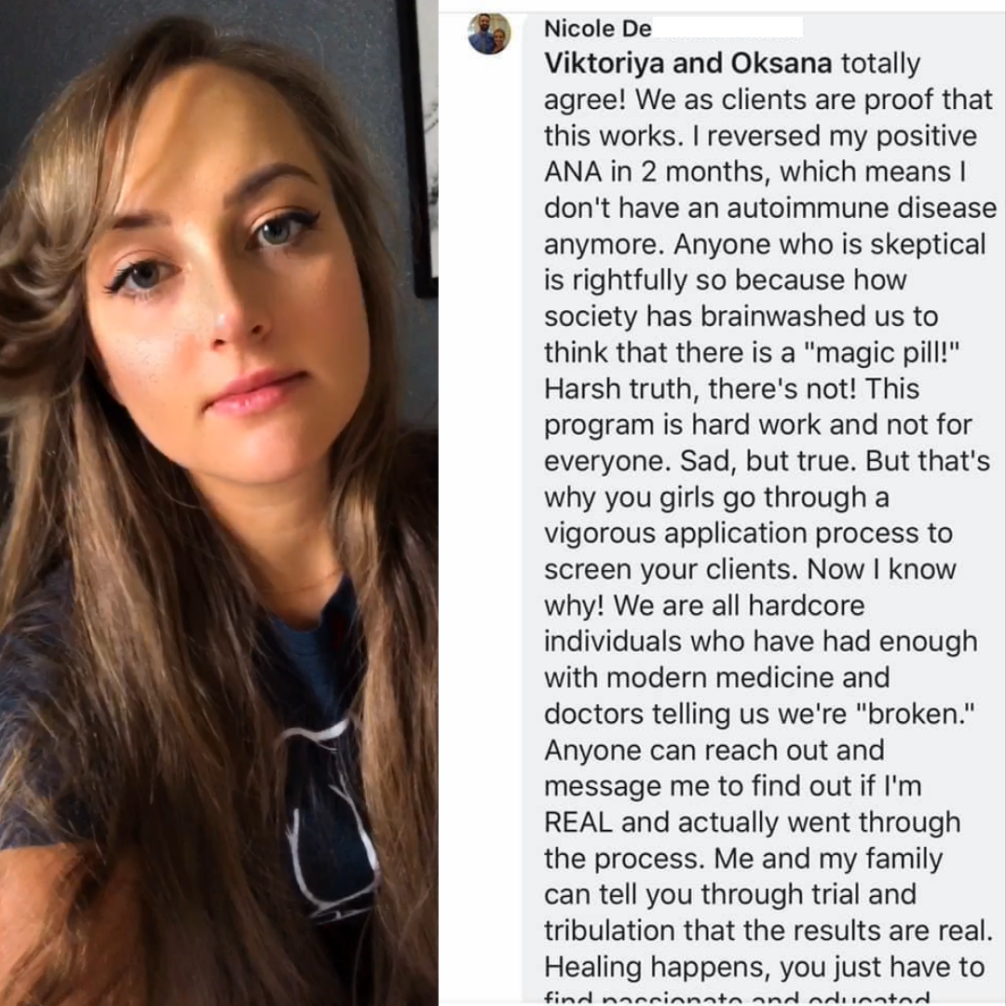
Task: Open Nicole De's profile picture avatar
Action: pos(489,34)
